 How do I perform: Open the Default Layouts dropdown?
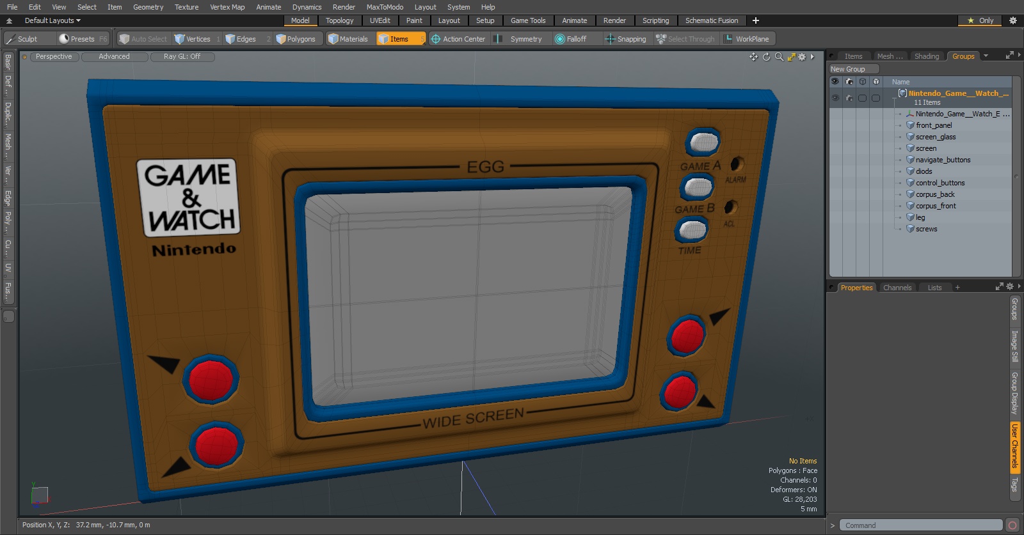(x=52, y=20)
